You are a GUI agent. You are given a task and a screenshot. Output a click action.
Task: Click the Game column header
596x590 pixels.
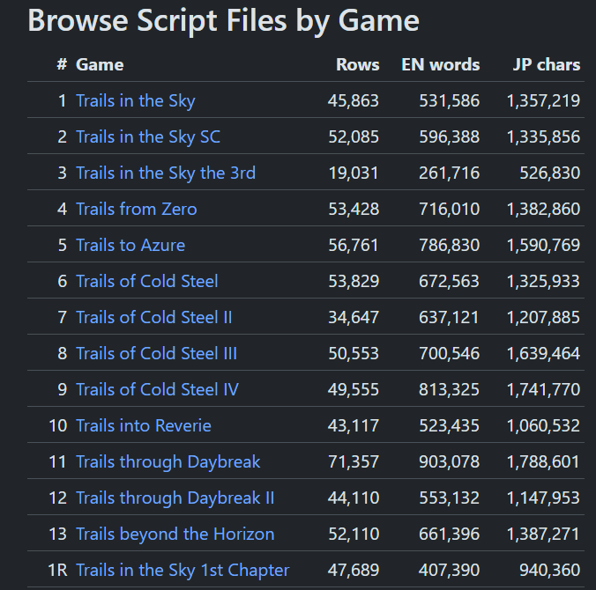click(x=100, y=65)
